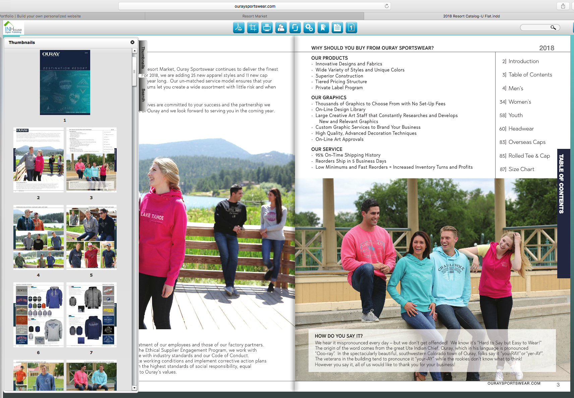Jump to the Overseas Caps section
574x398 pixels.
[522, 142]
